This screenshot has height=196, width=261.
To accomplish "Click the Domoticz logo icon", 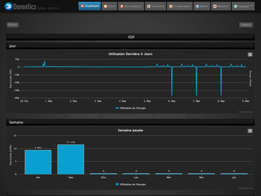I will [x=8, y=7].
